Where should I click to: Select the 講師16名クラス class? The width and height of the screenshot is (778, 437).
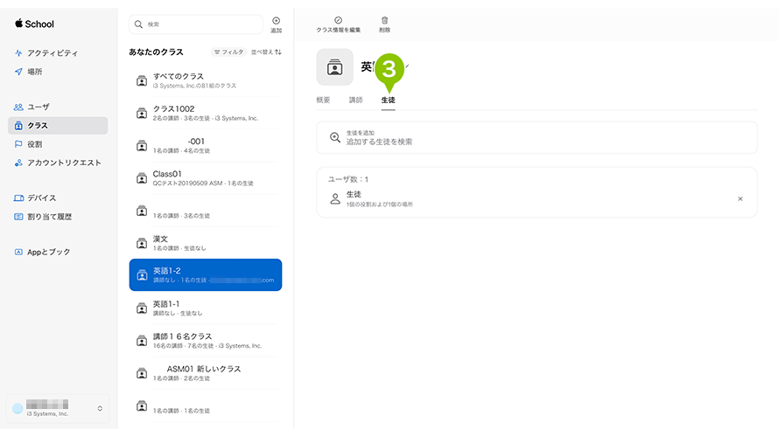[206, 341]
